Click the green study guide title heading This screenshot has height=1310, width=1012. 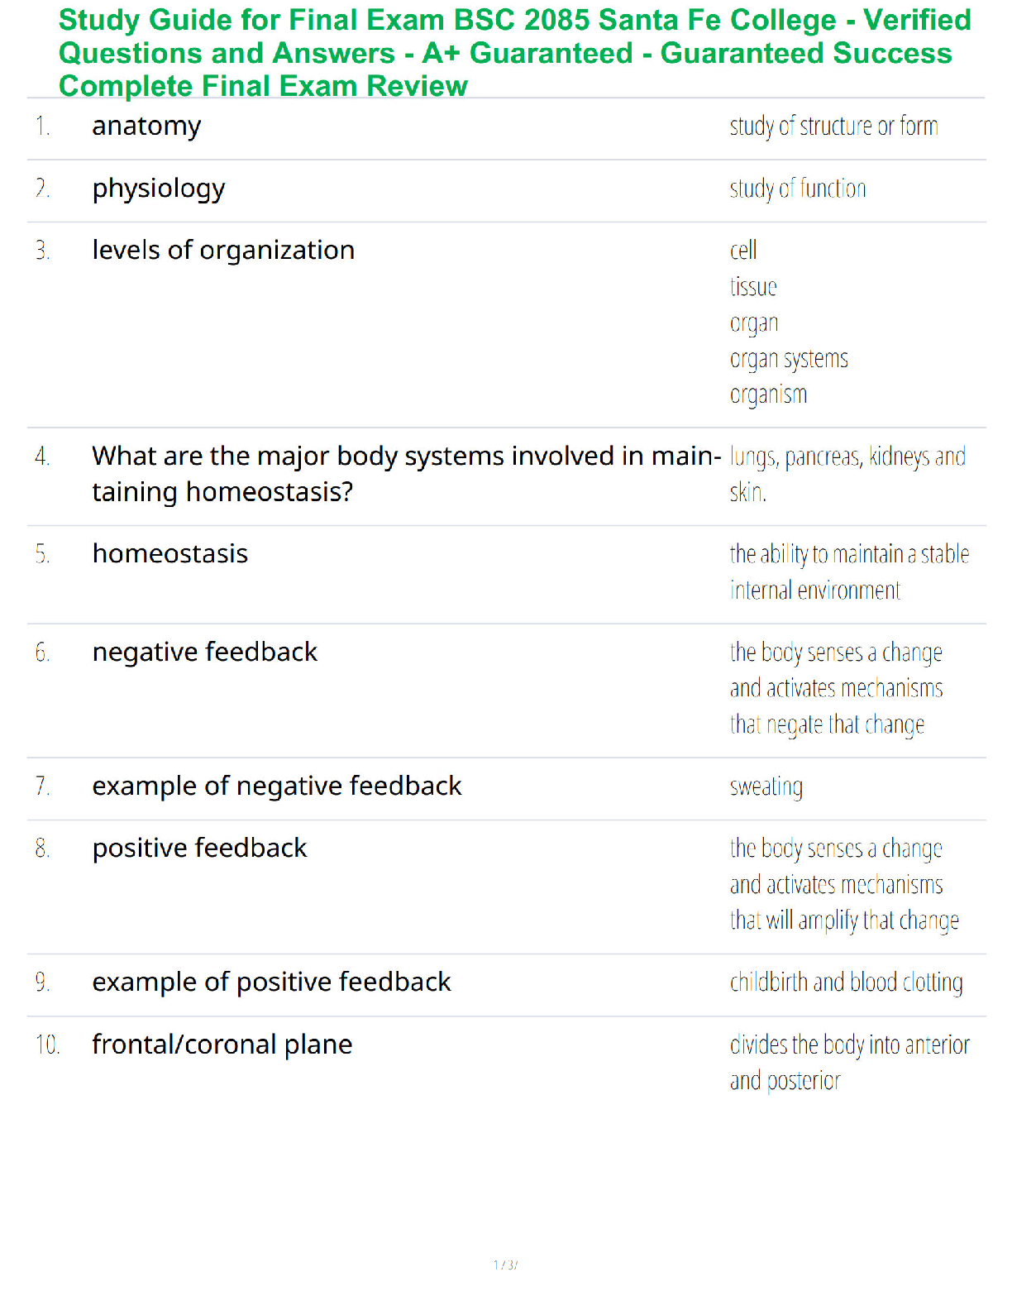[514, 53]
